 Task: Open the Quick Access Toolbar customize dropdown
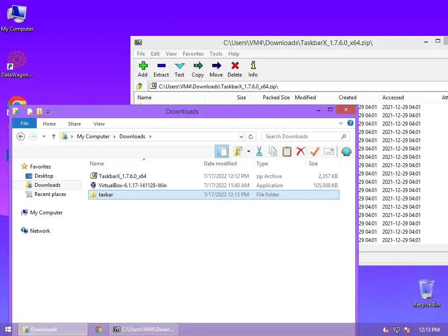(48, 112)
